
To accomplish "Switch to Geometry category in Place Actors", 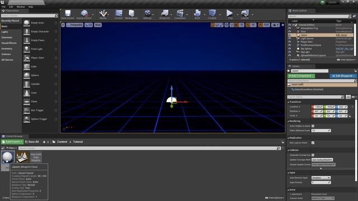I will pyautogui.click(x=7, y=49).
